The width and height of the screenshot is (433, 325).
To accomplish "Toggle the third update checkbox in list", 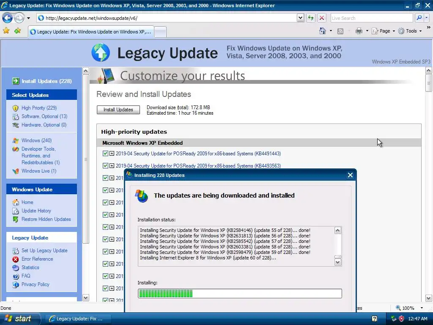I will [105, 178].
